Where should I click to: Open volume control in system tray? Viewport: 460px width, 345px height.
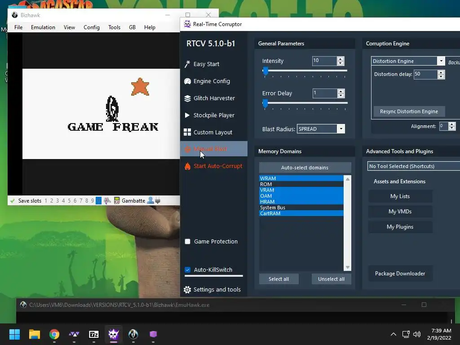416,334
